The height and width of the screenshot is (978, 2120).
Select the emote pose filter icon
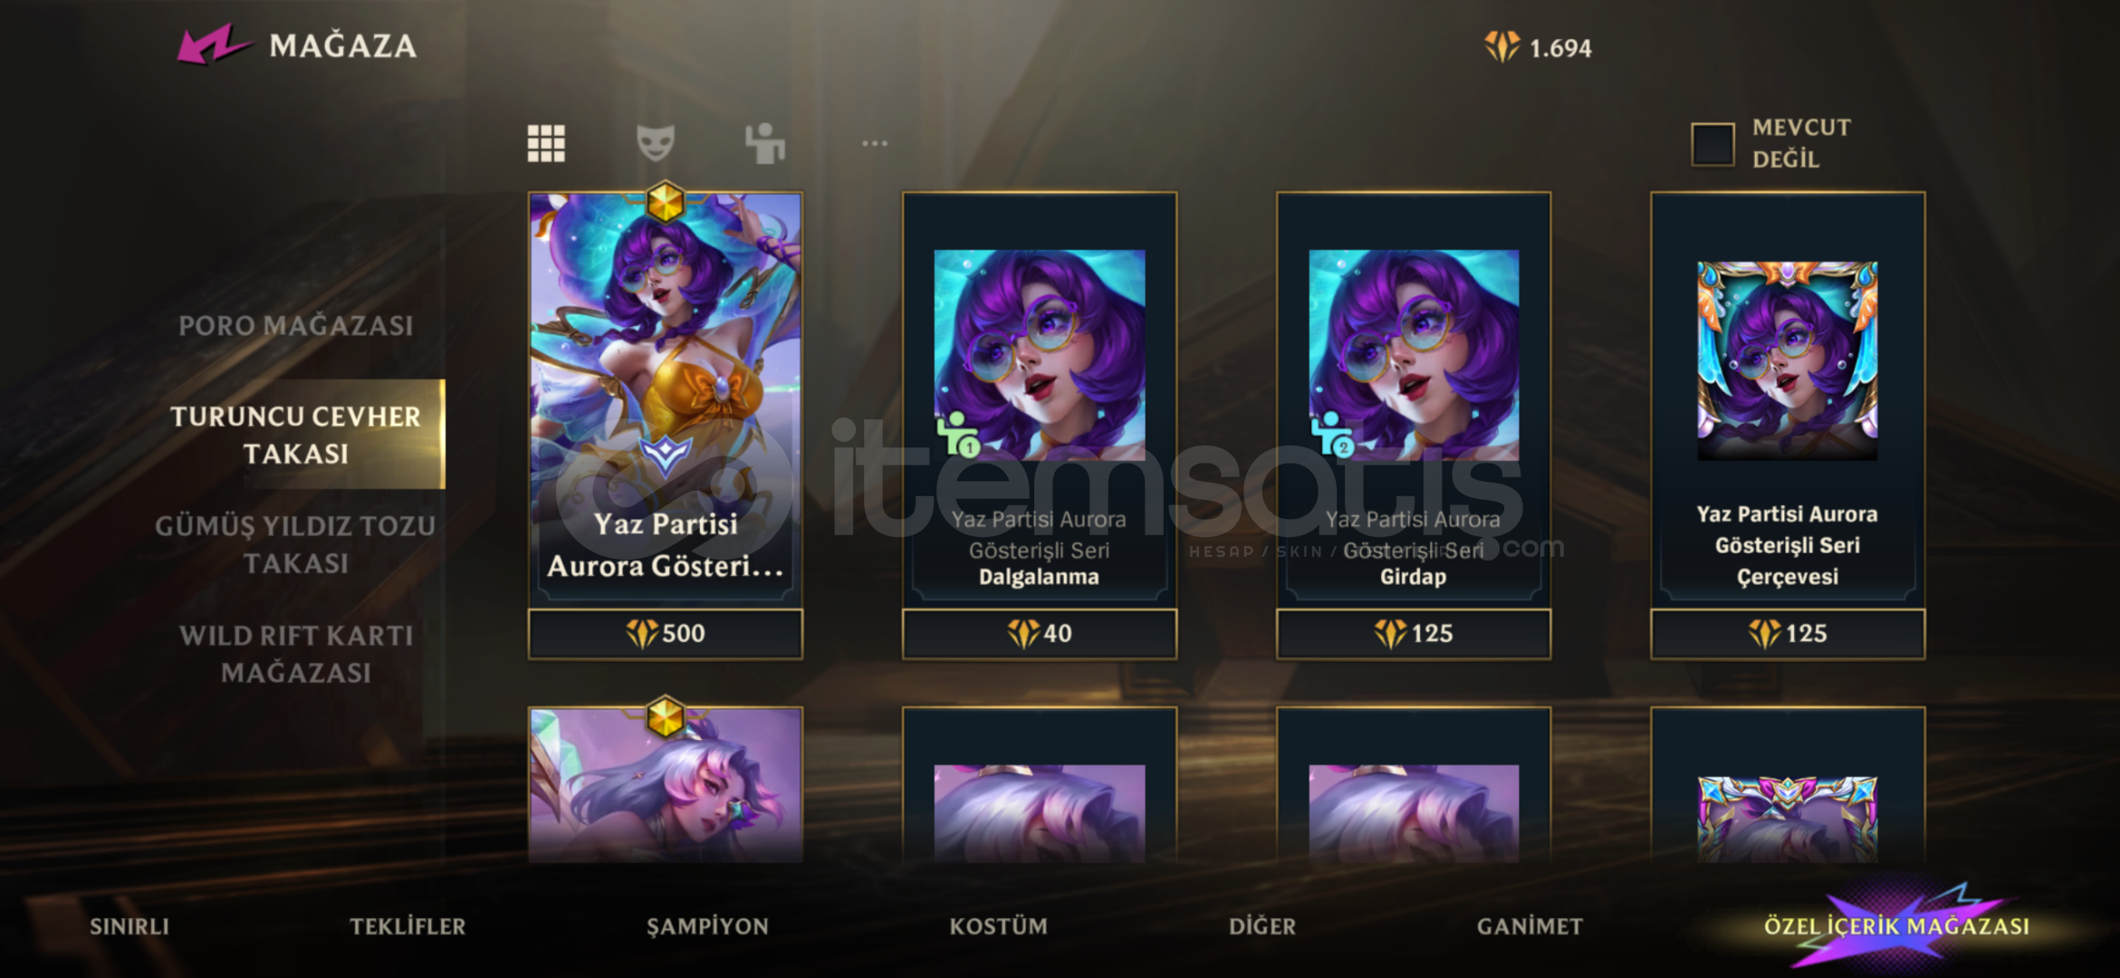(x=765, y=143)
